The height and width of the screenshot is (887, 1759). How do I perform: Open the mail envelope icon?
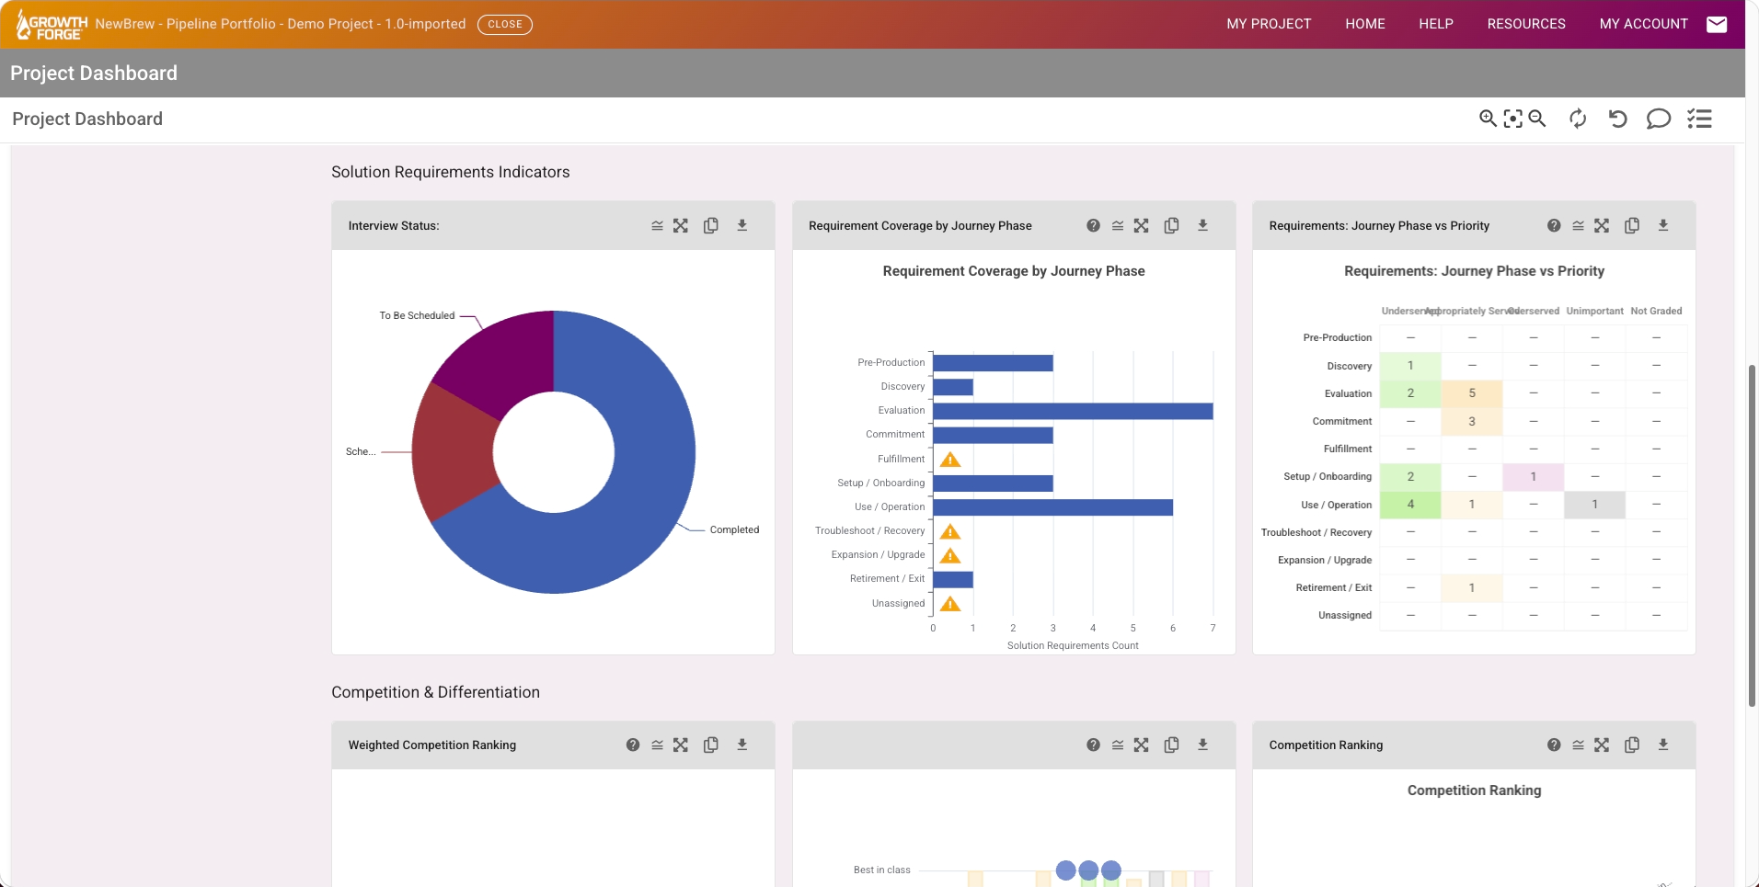coord(1717,24)
